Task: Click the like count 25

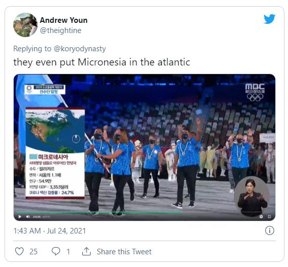Action: pyautogui.click(x=34, y=252)
